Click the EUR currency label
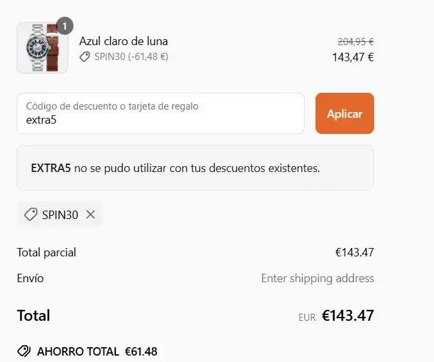Image resolution: width=434 pixels, height=362 pixels. point(307,317)
